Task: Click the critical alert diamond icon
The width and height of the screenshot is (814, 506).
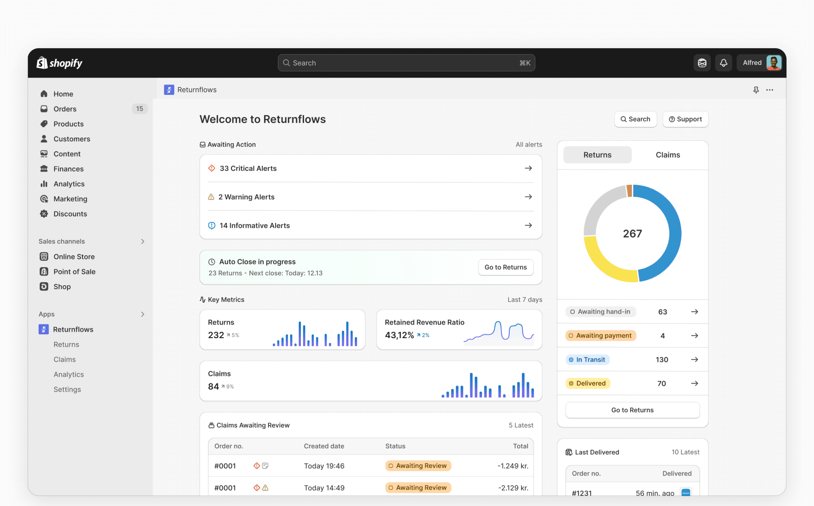Action: [x=212, y=168]
